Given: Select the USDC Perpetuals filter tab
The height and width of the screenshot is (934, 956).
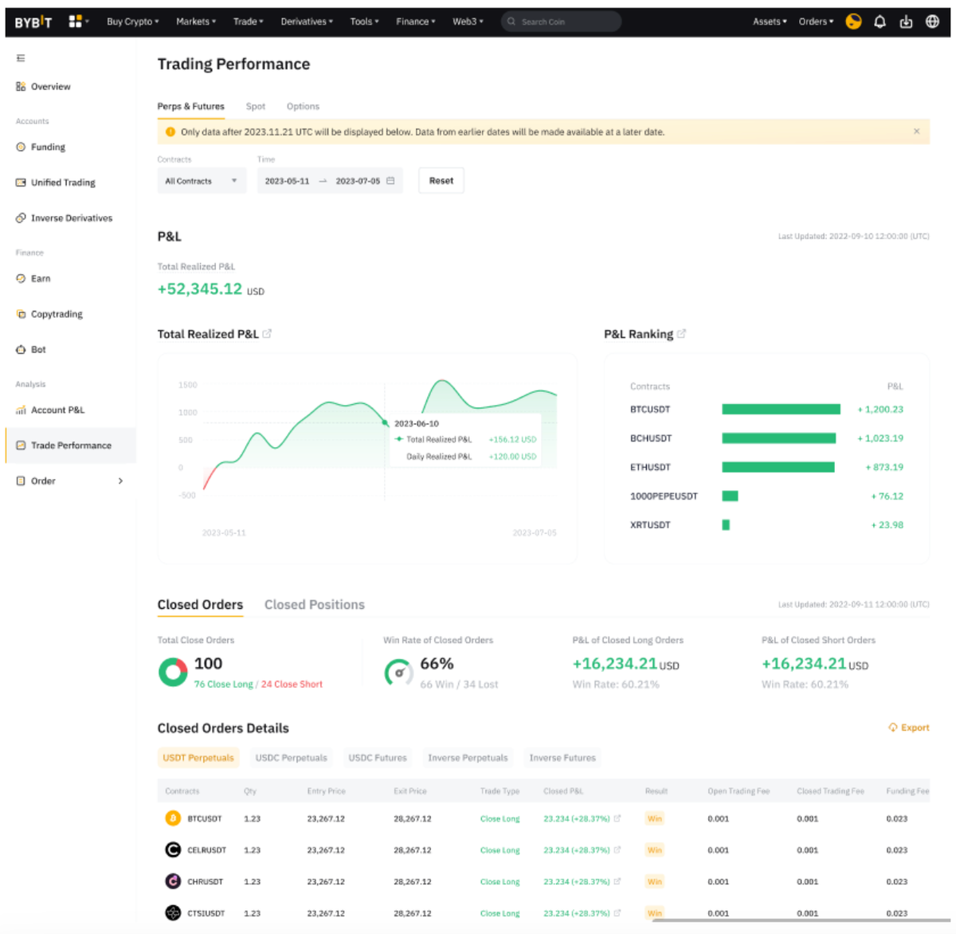Looking at the screenshot, I should 291,758.
